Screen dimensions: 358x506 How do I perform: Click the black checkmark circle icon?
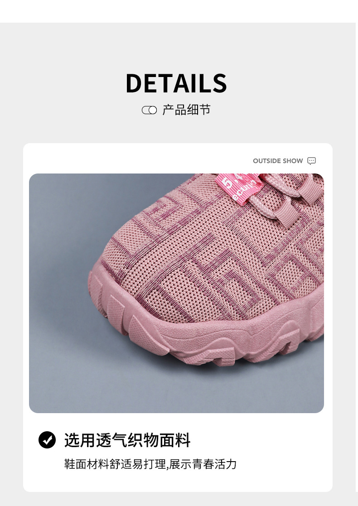pyautogui.click(x=47, y=440)
